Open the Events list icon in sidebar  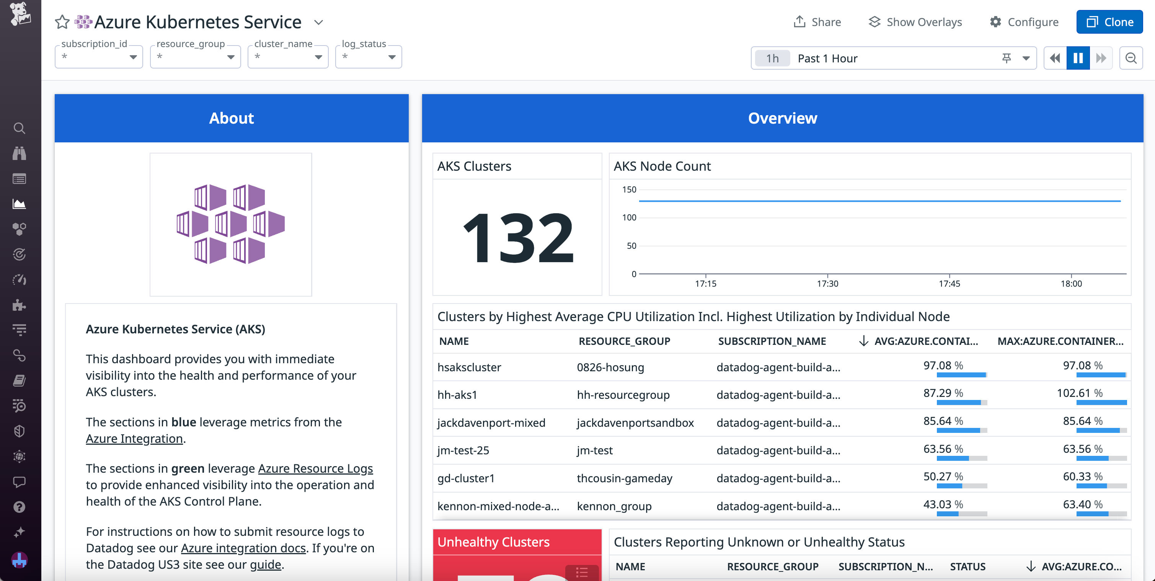tap(20, 178)
